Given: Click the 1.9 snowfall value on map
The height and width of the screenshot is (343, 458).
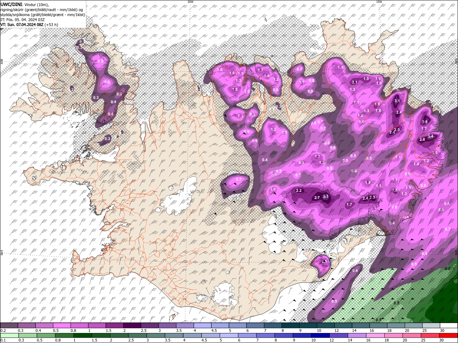Looking at the screenshot, I should coord(366,79).
